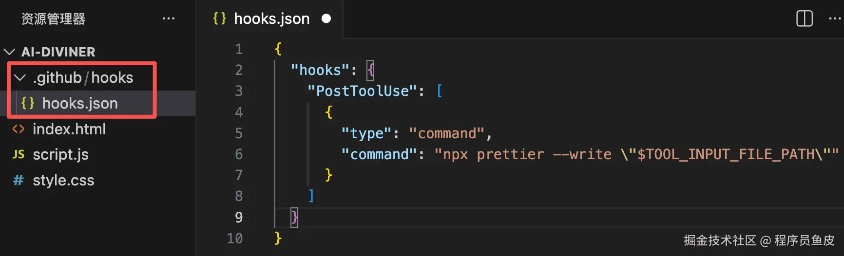Click line number 9 in the gutter
844x256 pixels.
click(239, 217)
